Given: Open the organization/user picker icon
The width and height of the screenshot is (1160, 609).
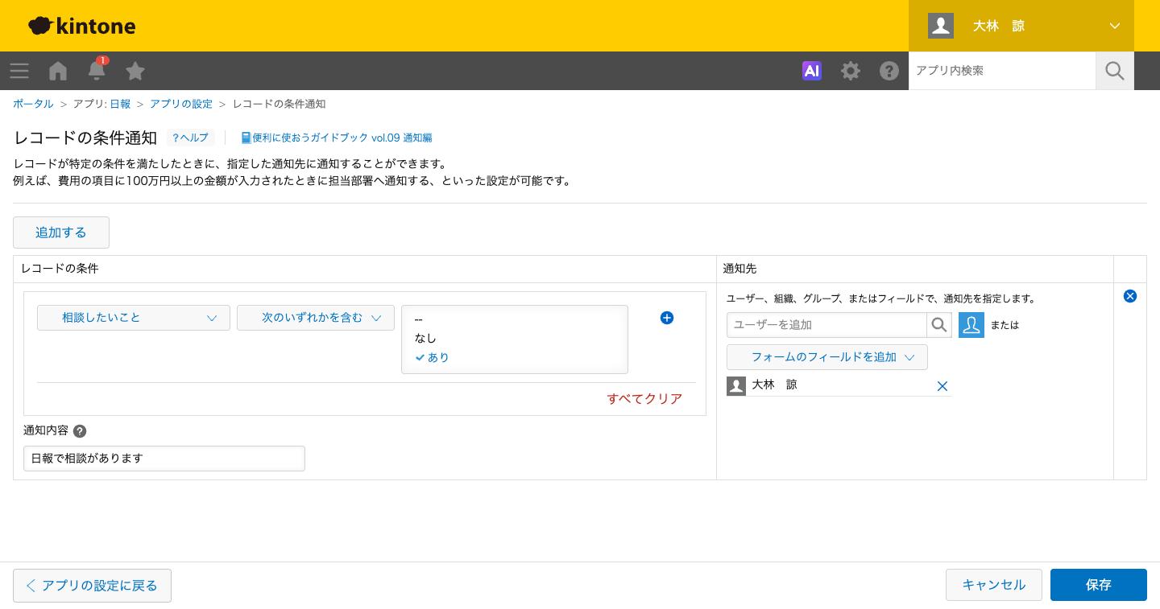Looking at the screenshot, I should pyautogui.click(x=971, y=325).
